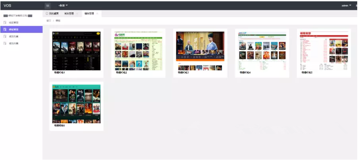This screenshot has width=358, height=160.
Task: Click the document icon of the last sidebar entry
Action: click(x=5, y=43)
